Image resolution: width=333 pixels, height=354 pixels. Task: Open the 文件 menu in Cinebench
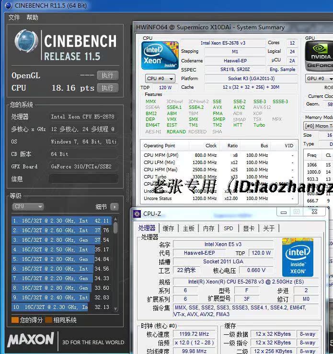click(x=14, y=17)
